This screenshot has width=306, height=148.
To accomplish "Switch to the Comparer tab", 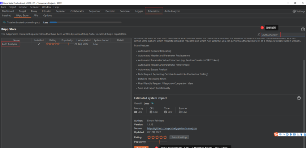I will coord(125,11).
